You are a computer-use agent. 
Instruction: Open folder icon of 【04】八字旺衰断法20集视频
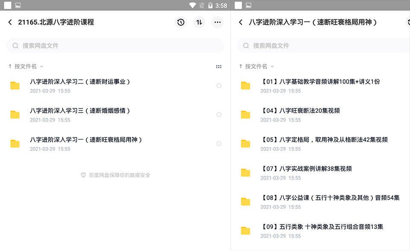pos(246,114)
